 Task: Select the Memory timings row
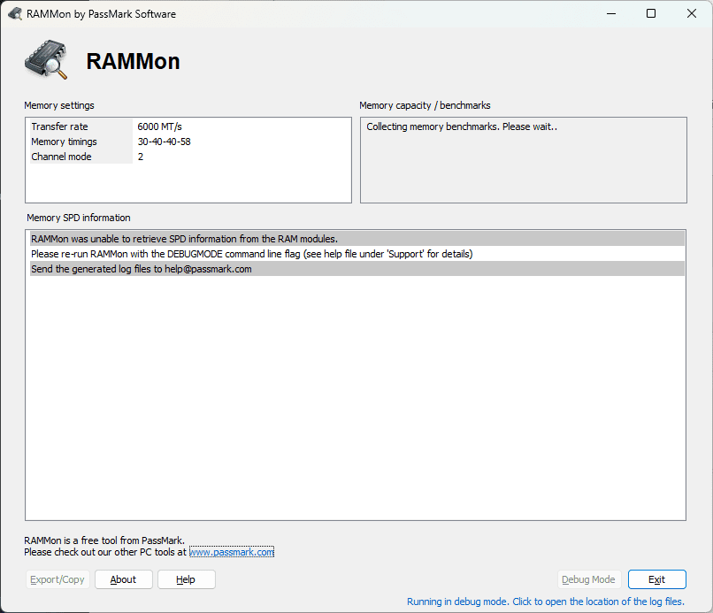pos(188,142)
